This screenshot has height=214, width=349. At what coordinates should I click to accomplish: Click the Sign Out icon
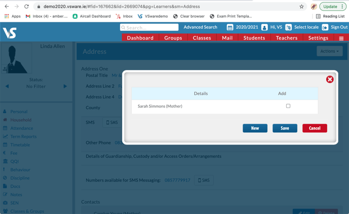tap(325, 27)
